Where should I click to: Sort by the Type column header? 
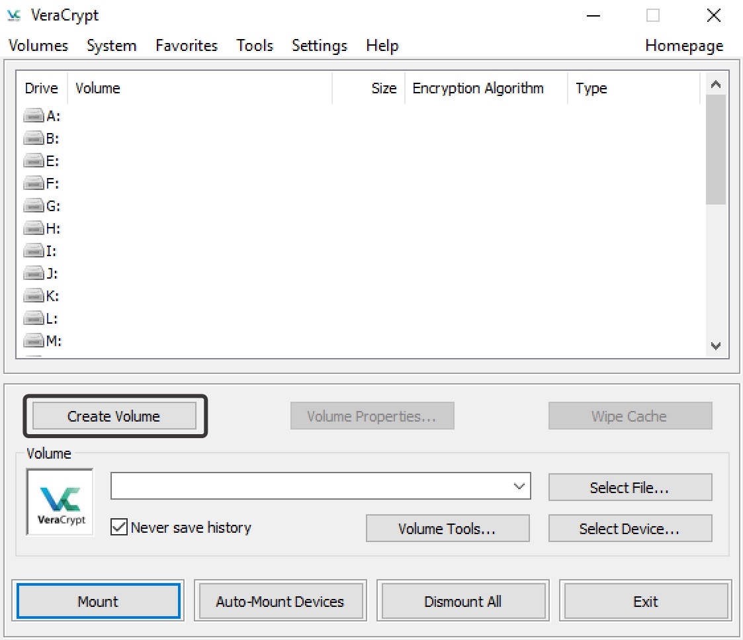(x=634, y=88)
